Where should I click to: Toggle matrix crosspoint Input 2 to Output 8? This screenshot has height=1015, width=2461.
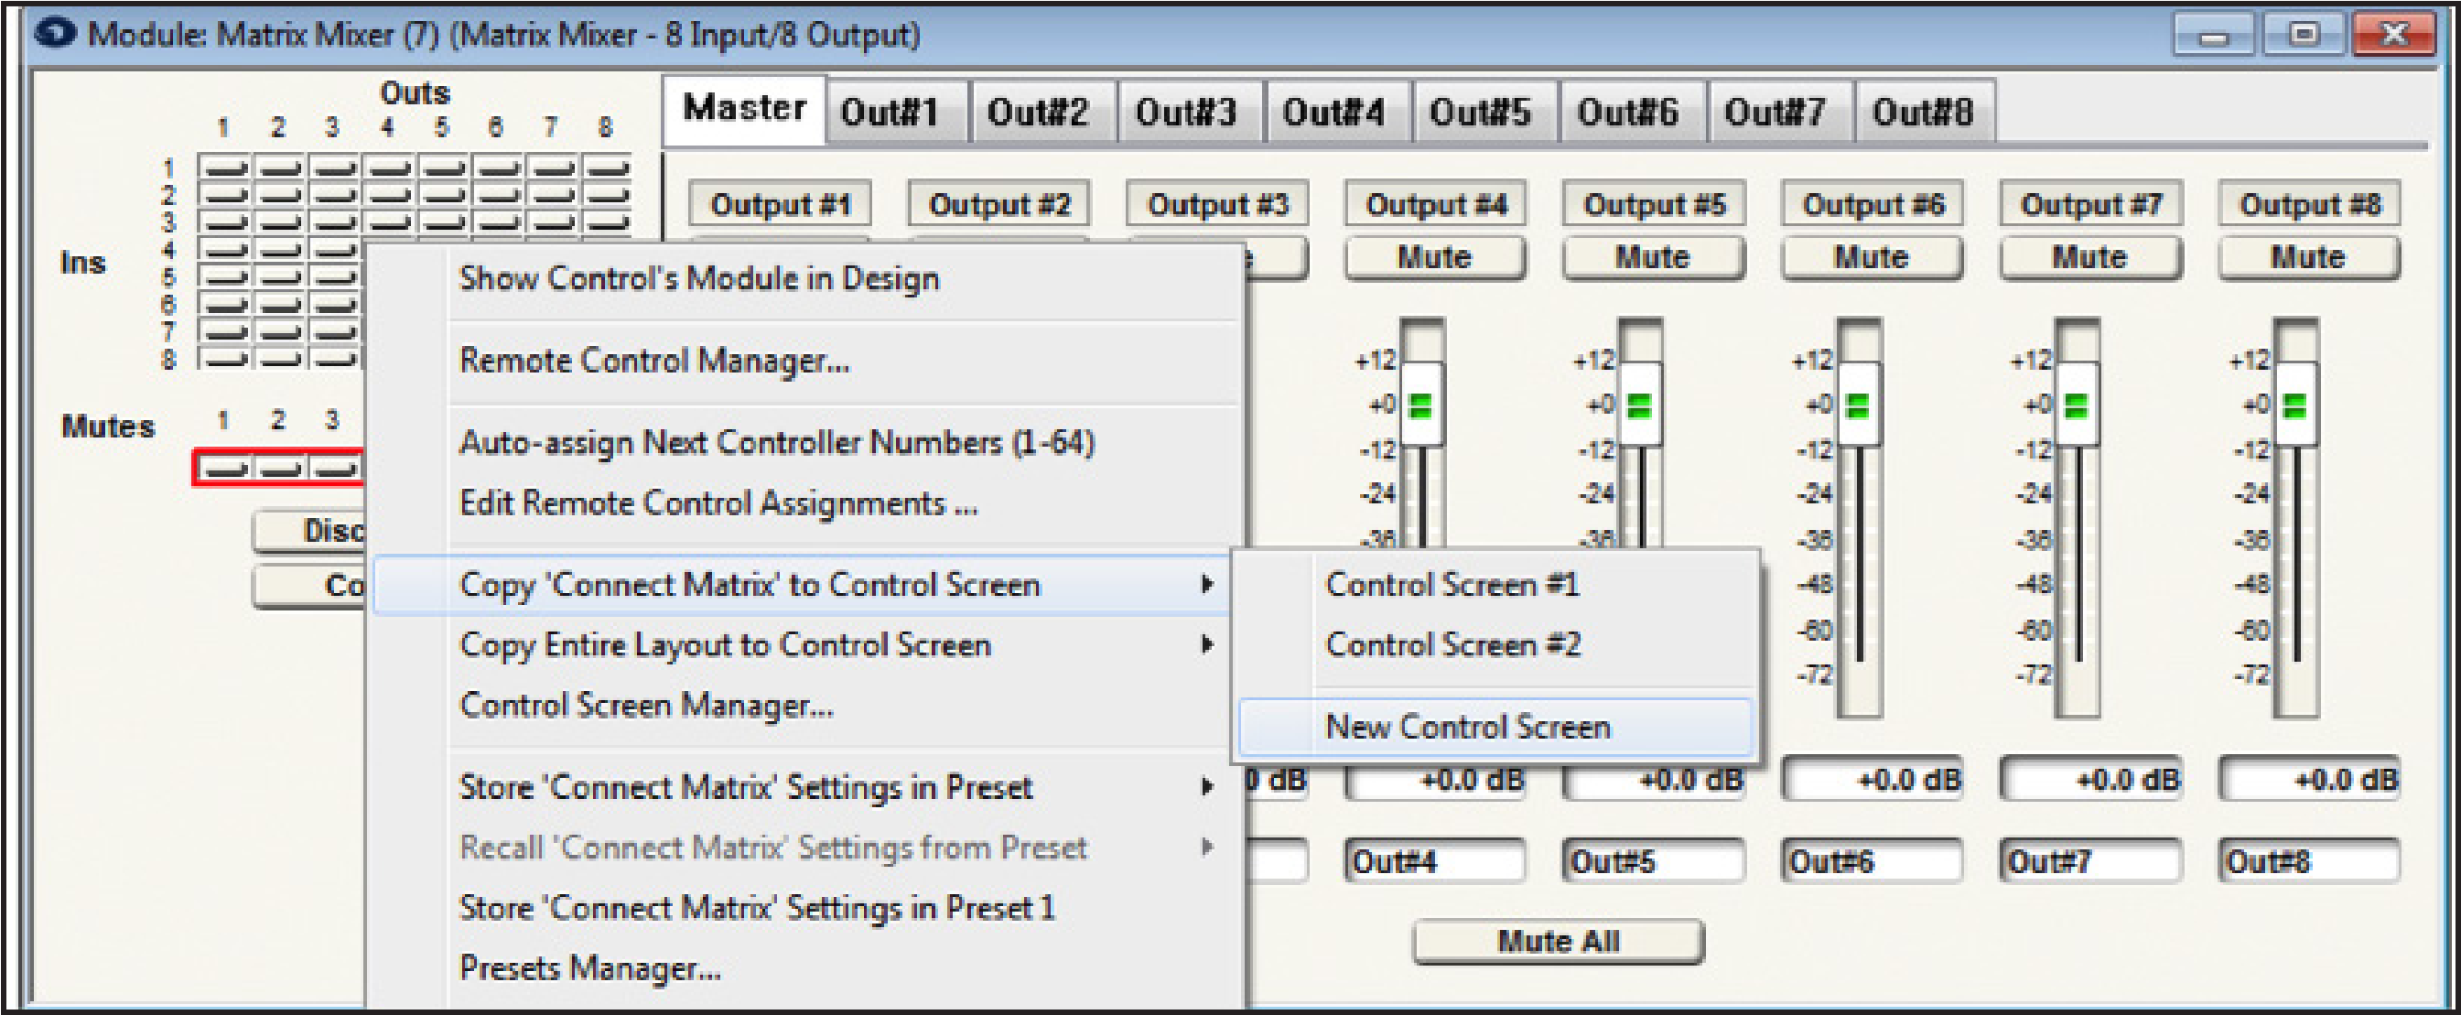coord(608,195)
